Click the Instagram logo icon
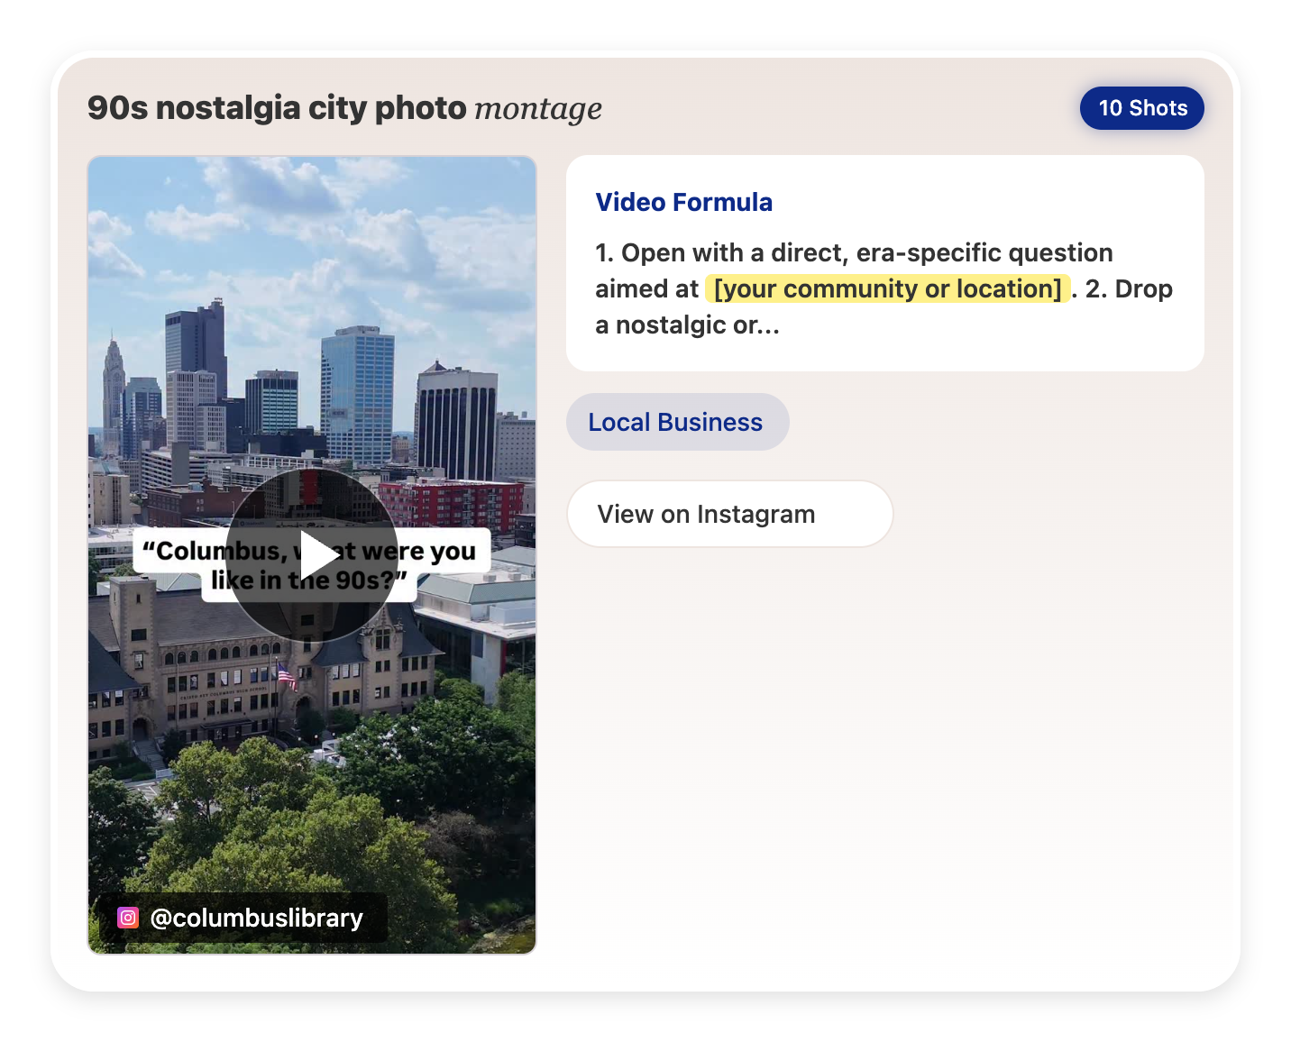 coord(128,918)
